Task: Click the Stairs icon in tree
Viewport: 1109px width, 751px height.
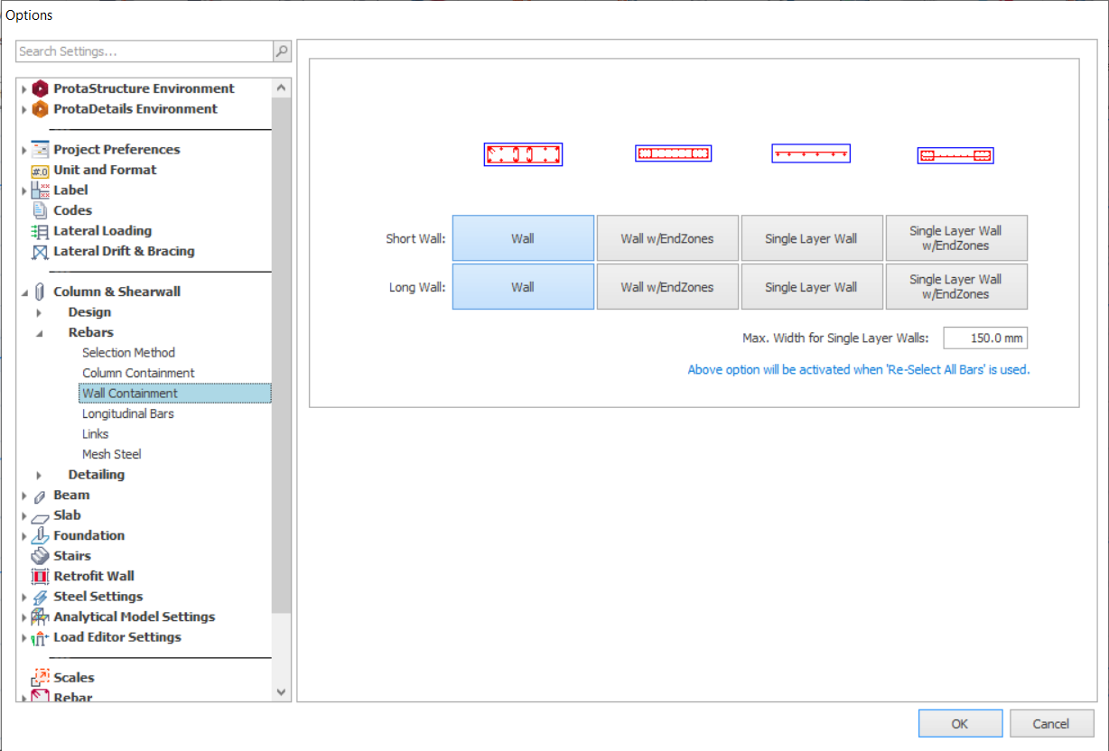Action: pos(40,556)
